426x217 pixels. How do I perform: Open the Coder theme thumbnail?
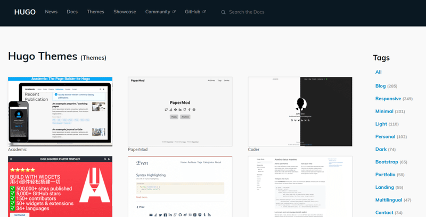[300, 111]
